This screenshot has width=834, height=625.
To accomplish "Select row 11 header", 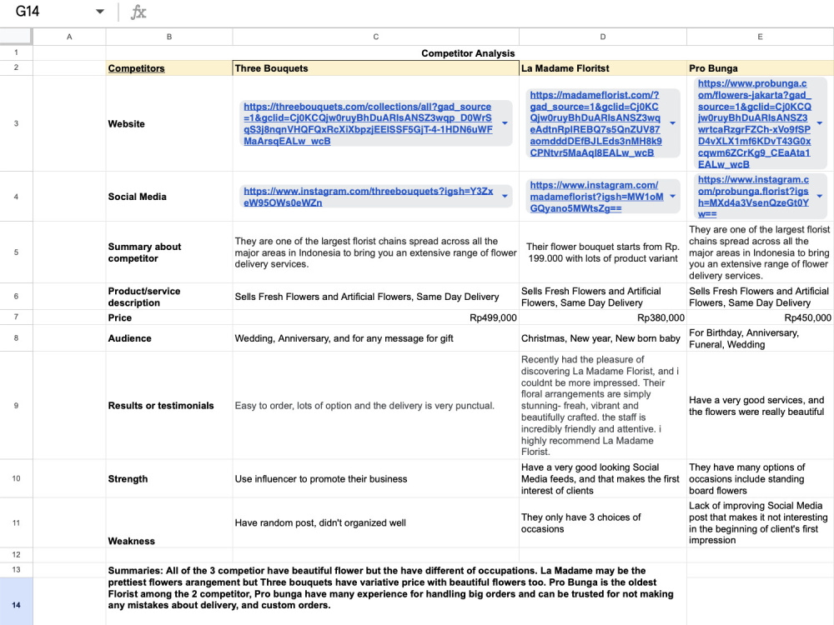I will (x=16, y=523).
